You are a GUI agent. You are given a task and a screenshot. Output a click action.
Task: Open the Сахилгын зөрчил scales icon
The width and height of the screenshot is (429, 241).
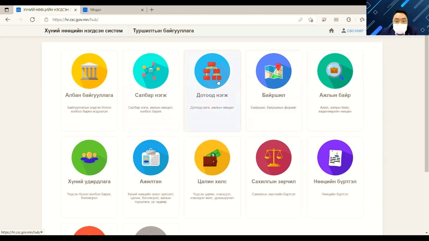[274, 158]
